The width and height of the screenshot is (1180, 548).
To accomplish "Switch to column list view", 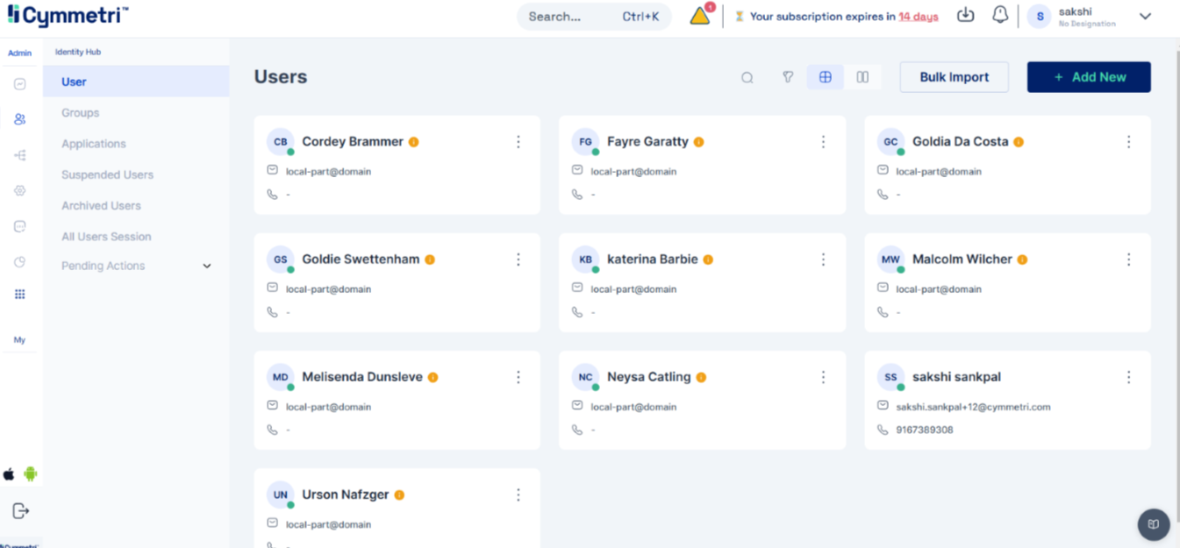I will pos(862,77).
